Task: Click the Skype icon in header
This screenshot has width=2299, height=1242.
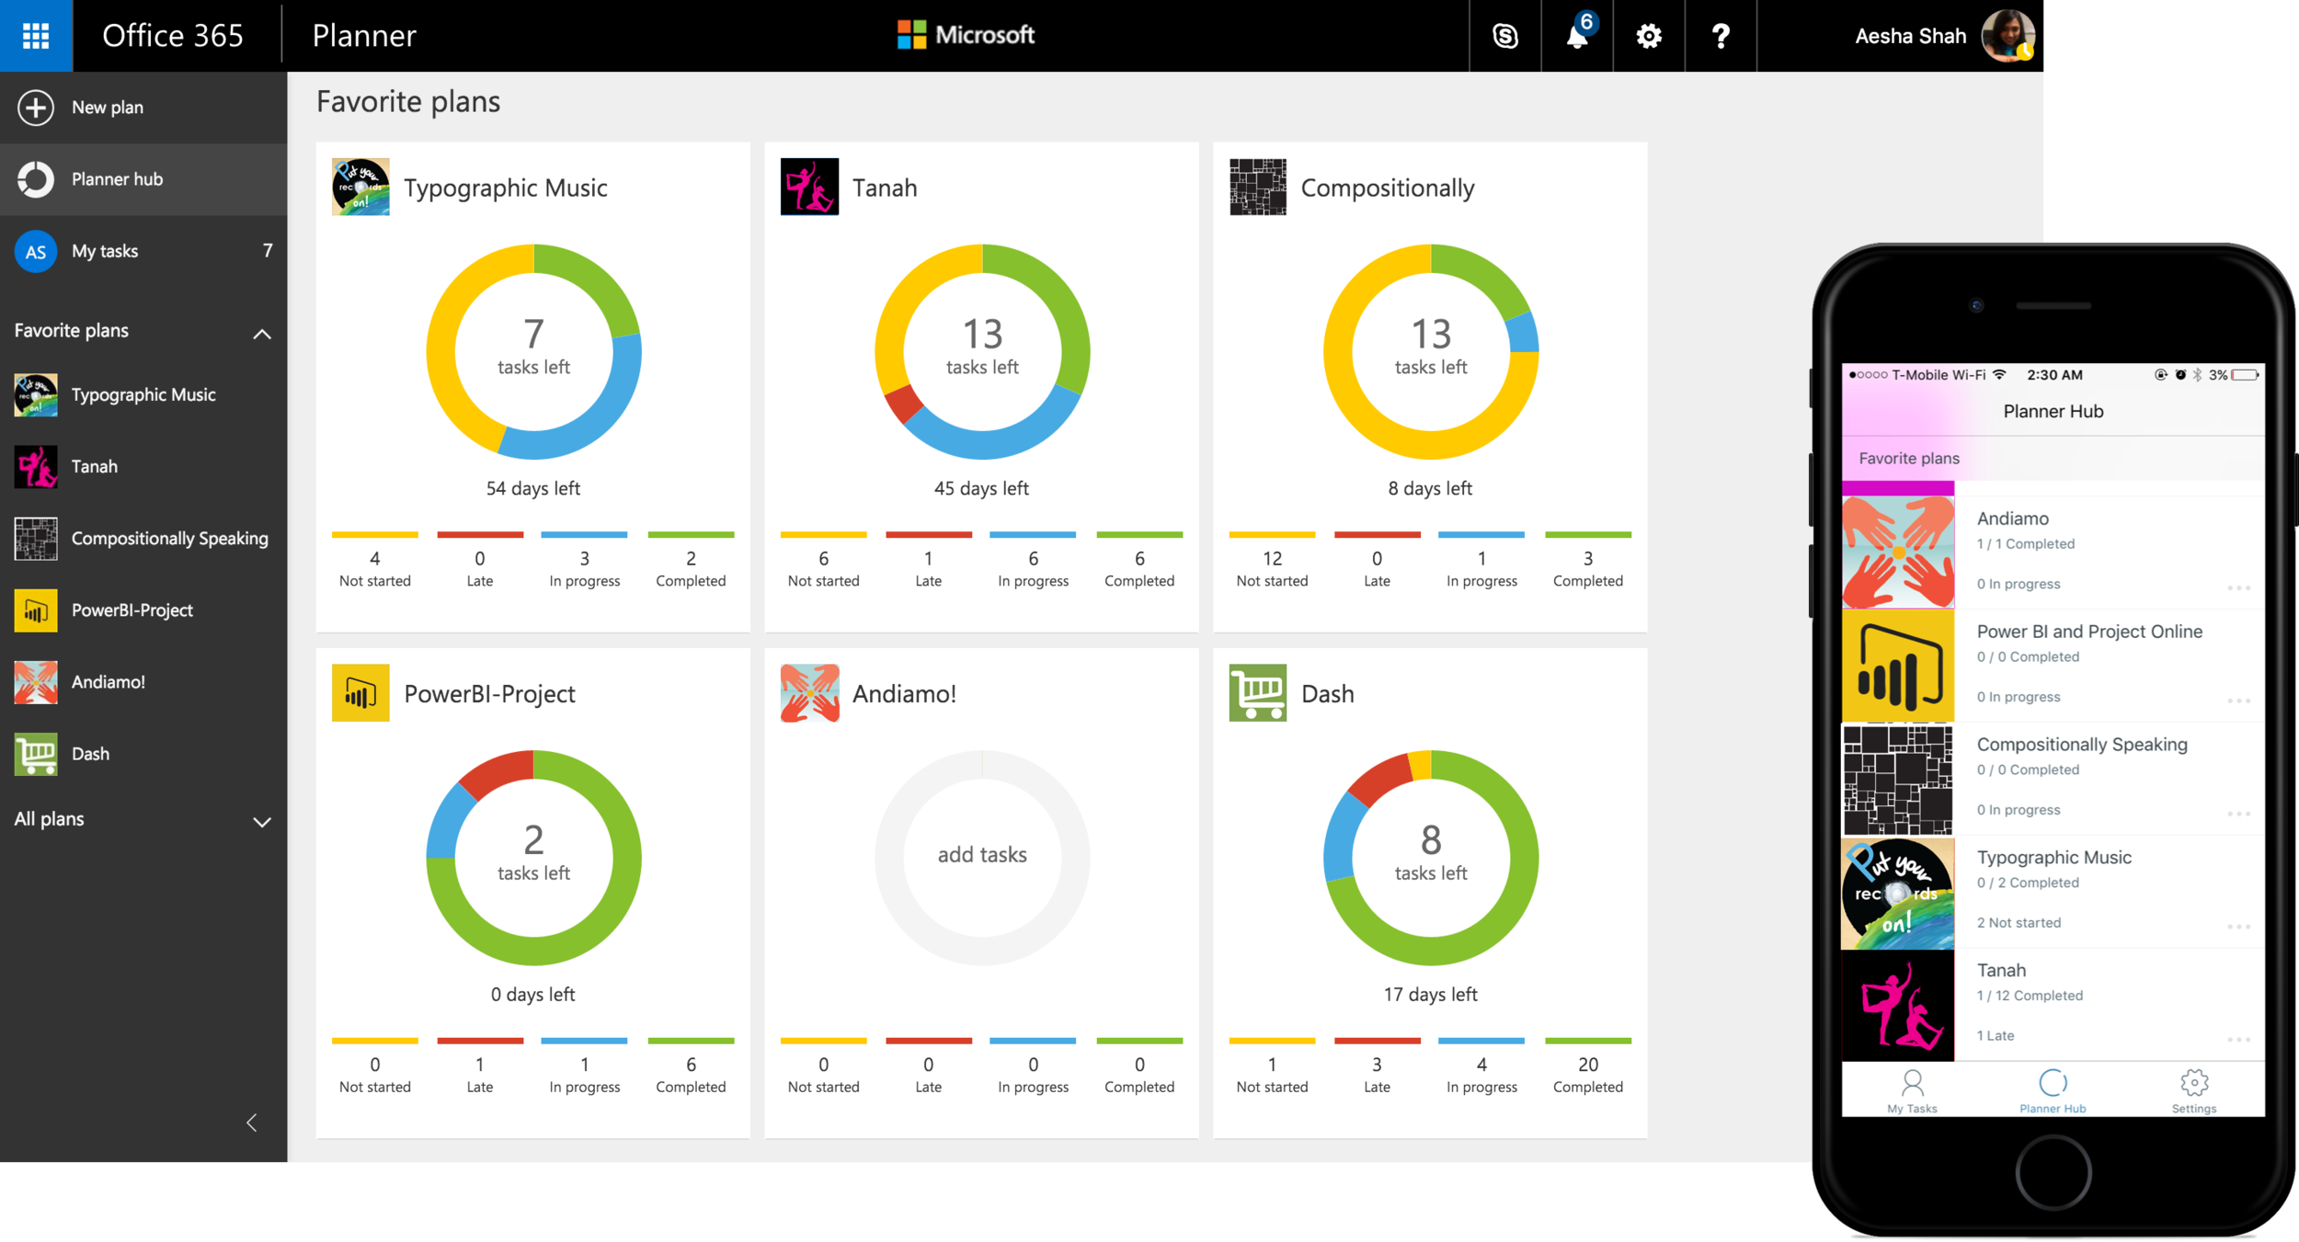Action: [1504, 36]
